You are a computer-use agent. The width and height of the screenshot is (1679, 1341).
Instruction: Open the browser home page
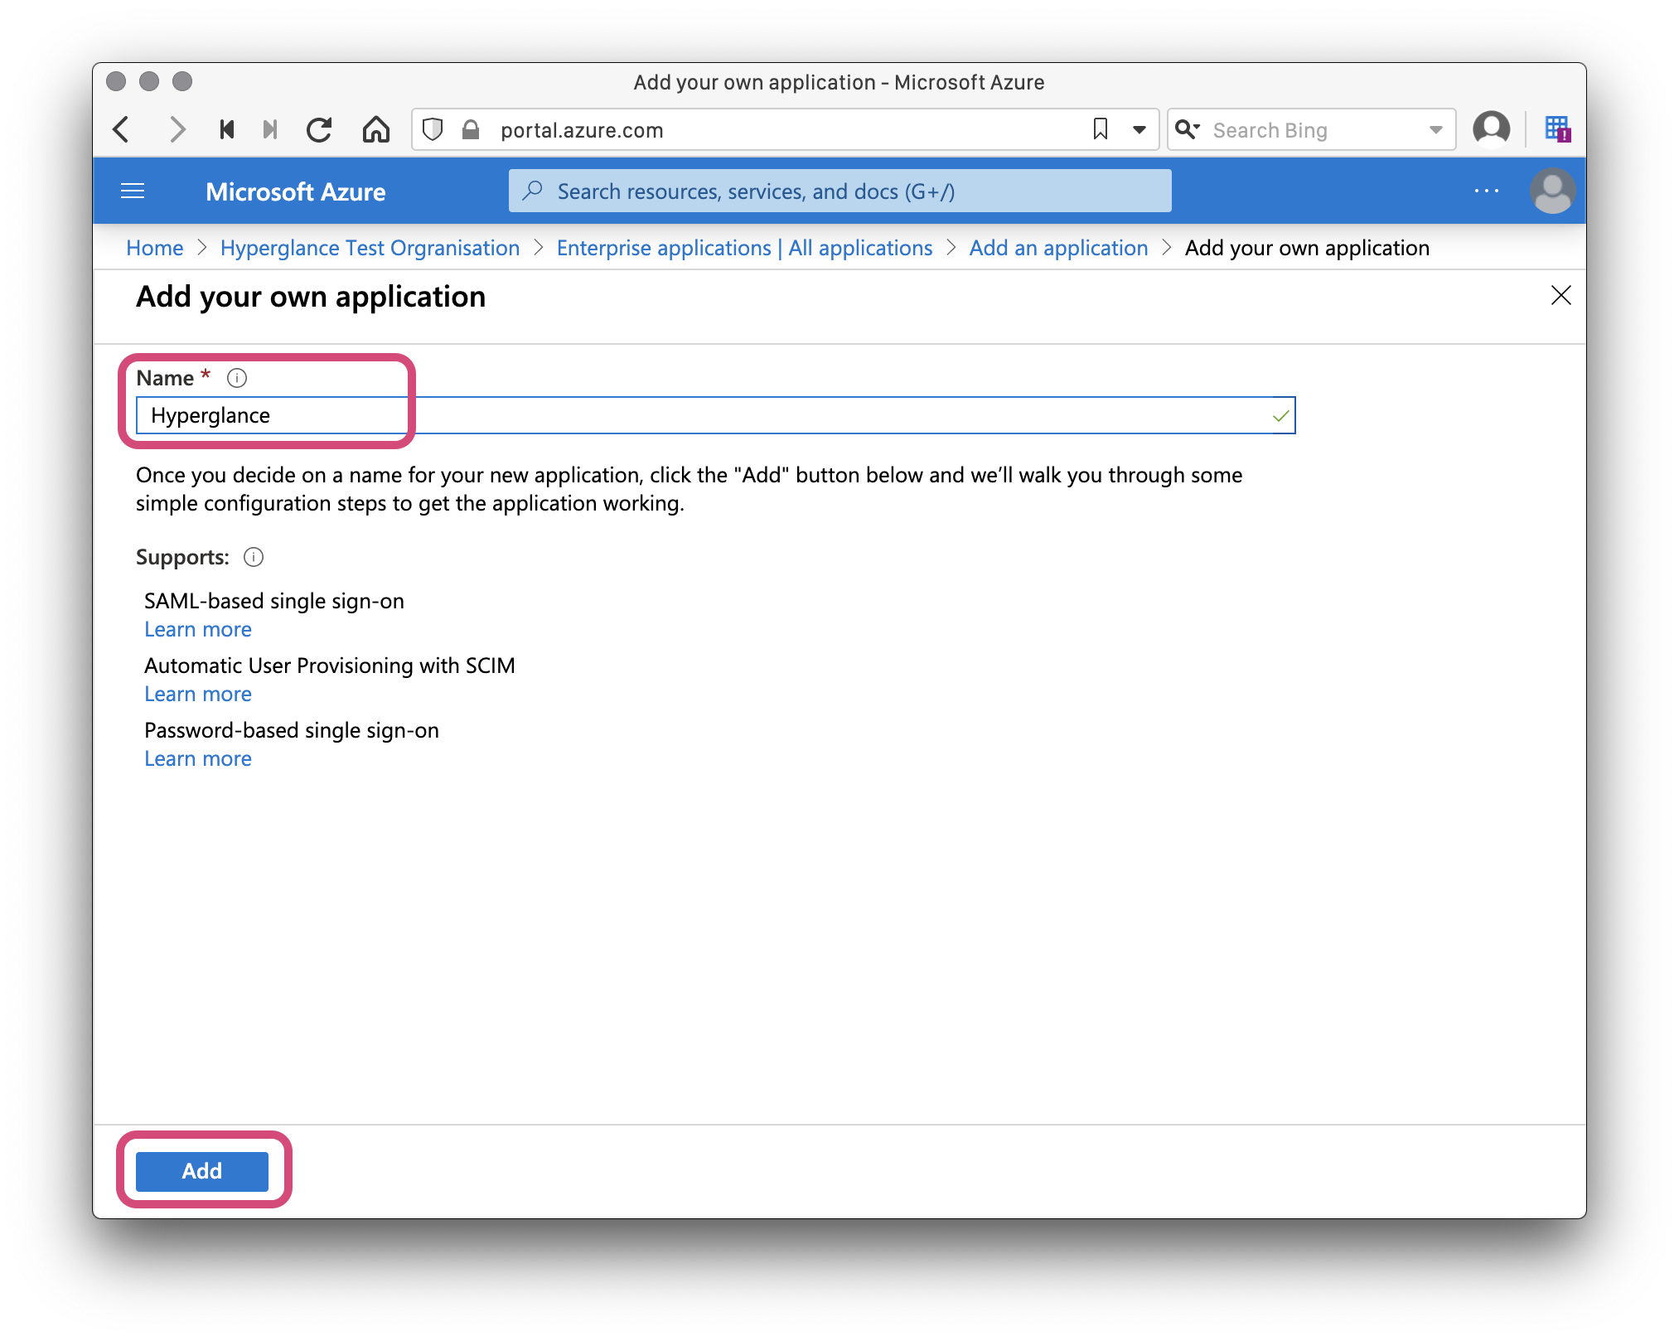pos(376,129)
